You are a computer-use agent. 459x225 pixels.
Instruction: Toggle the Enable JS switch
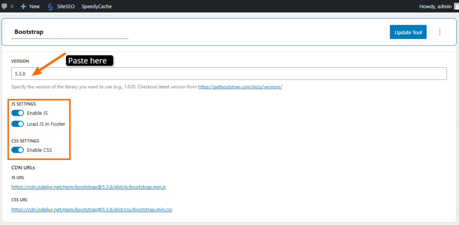click(x=17, y=113)
